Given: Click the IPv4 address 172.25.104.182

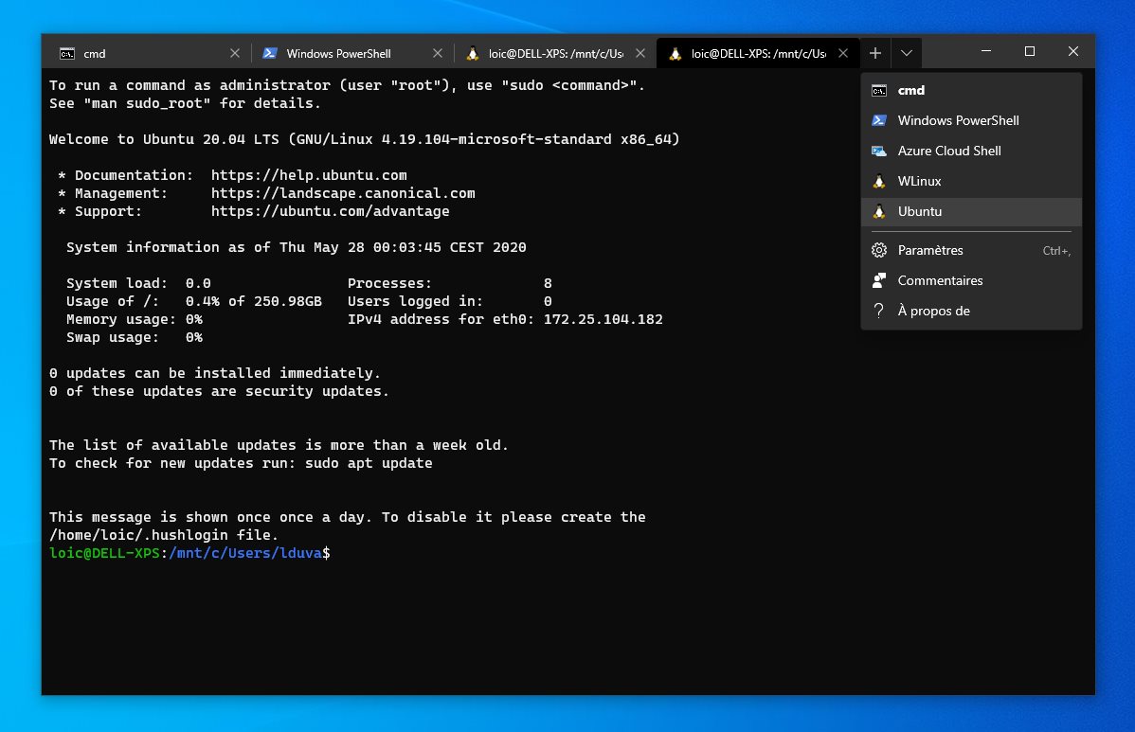Looking at the screenshot, I should click(x=603, y=320).
